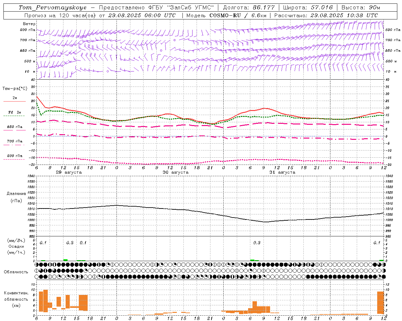Click the Широта: 57.016 value

pyautogui.click(x=308, y=8)
